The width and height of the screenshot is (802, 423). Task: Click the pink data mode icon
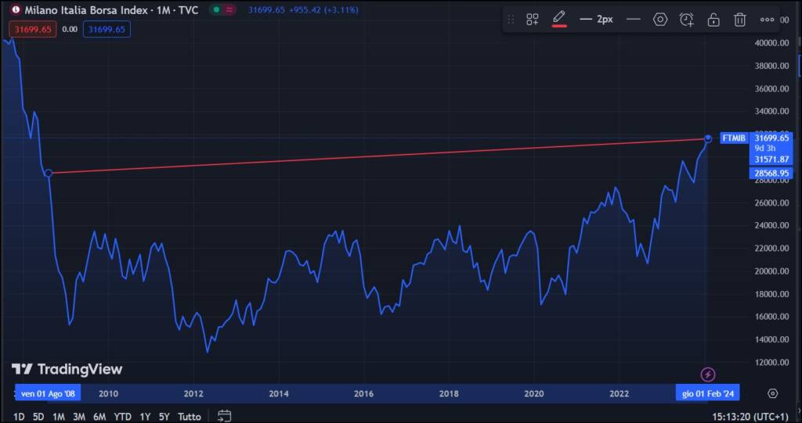coord(229,9)
